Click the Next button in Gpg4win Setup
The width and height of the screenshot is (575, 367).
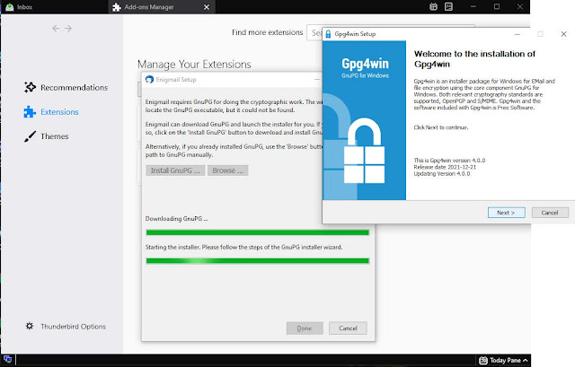click(x=506, y=213)
